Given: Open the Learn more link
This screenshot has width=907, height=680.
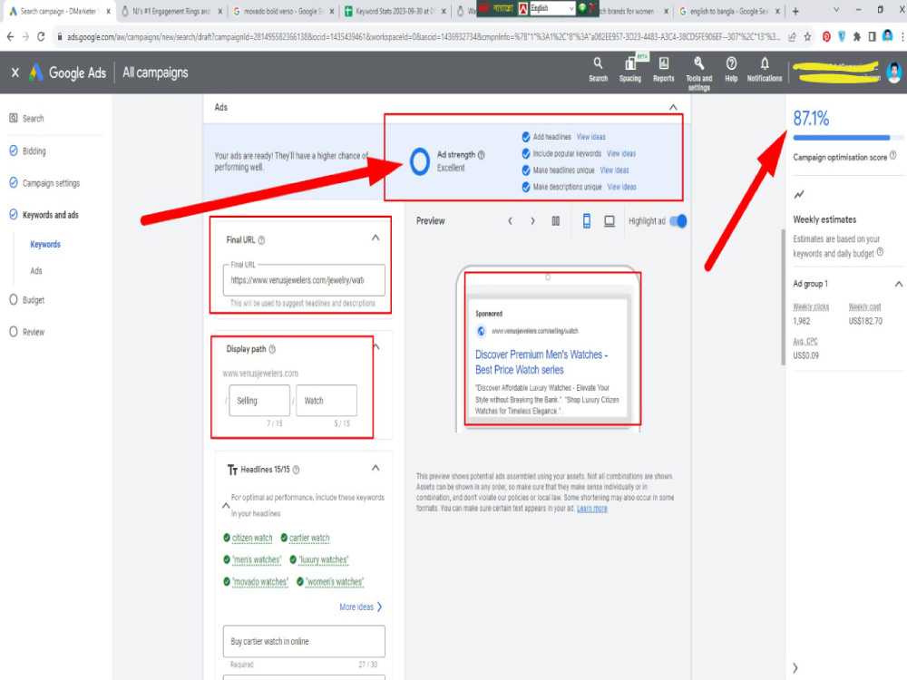Looking at the screenshot, I should click(591, 509).
